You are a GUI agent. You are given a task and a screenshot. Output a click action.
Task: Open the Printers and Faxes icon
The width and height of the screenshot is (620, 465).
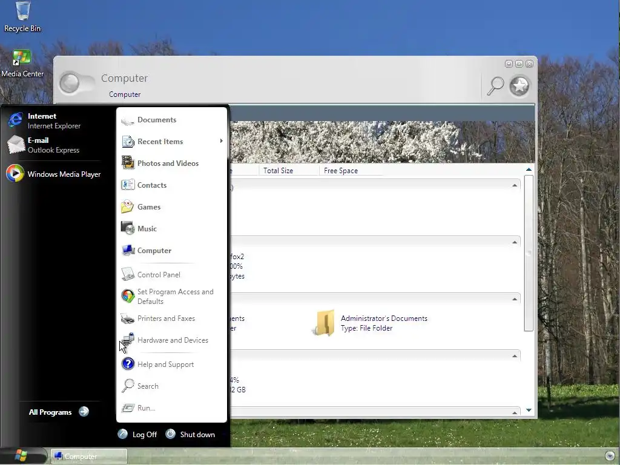point(128,318)
